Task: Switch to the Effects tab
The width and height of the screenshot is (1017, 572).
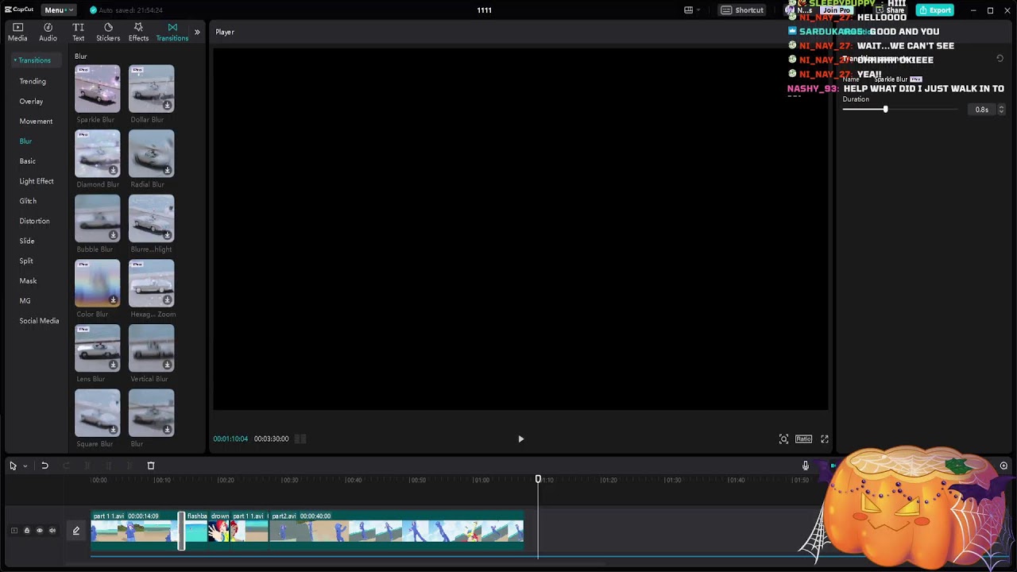Action: click(138, 32)
